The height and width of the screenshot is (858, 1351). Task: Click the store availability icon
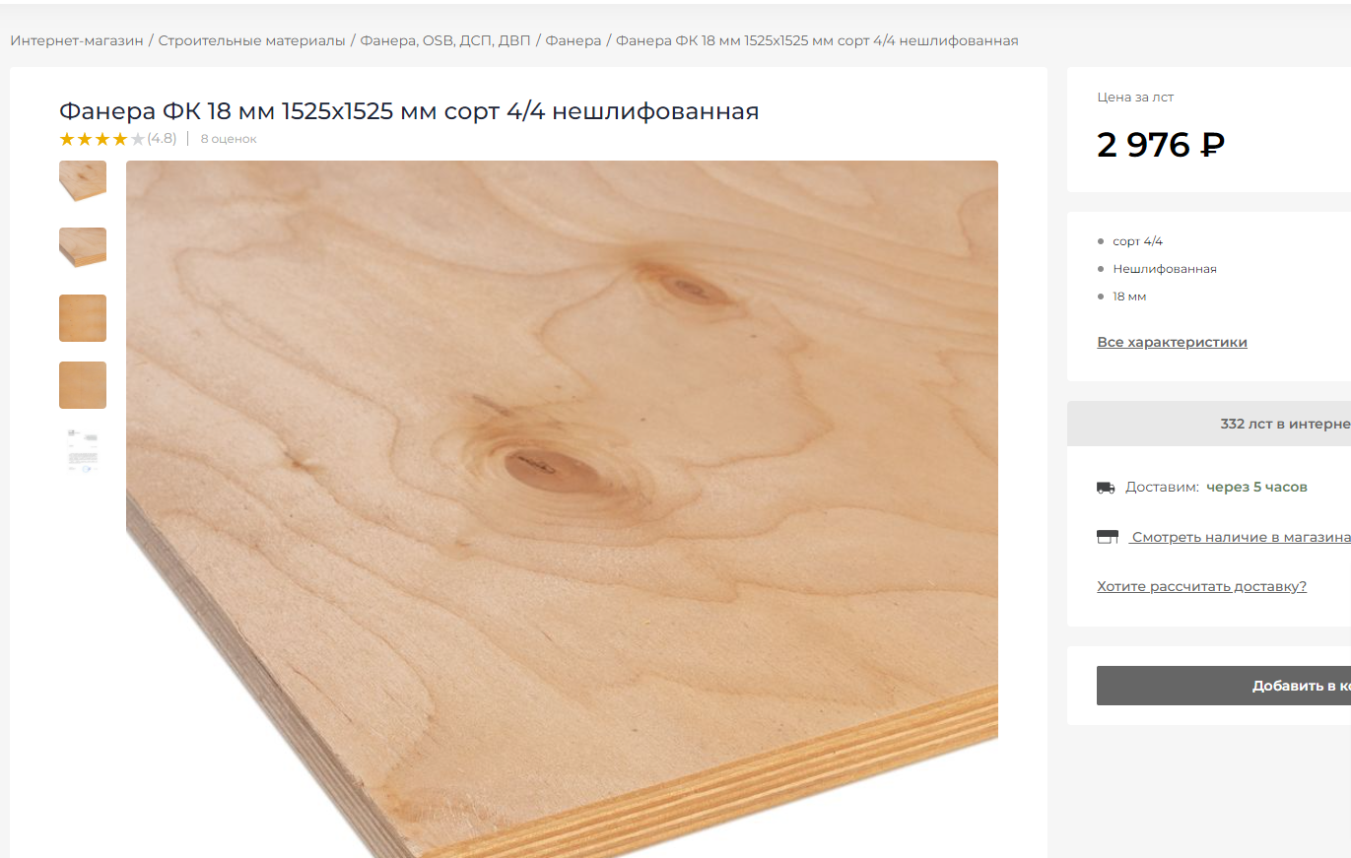pos(1108,537)
